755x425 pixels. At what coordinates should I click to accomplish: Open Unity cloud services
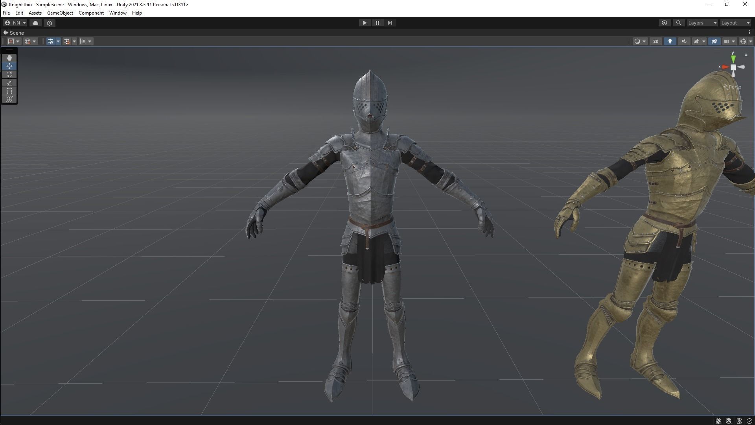click(x=35, y=23)
